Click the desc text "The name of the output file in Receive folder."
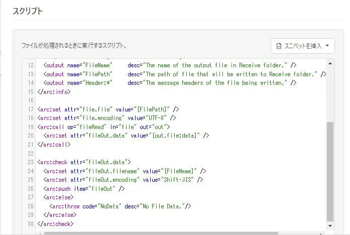 215,65
